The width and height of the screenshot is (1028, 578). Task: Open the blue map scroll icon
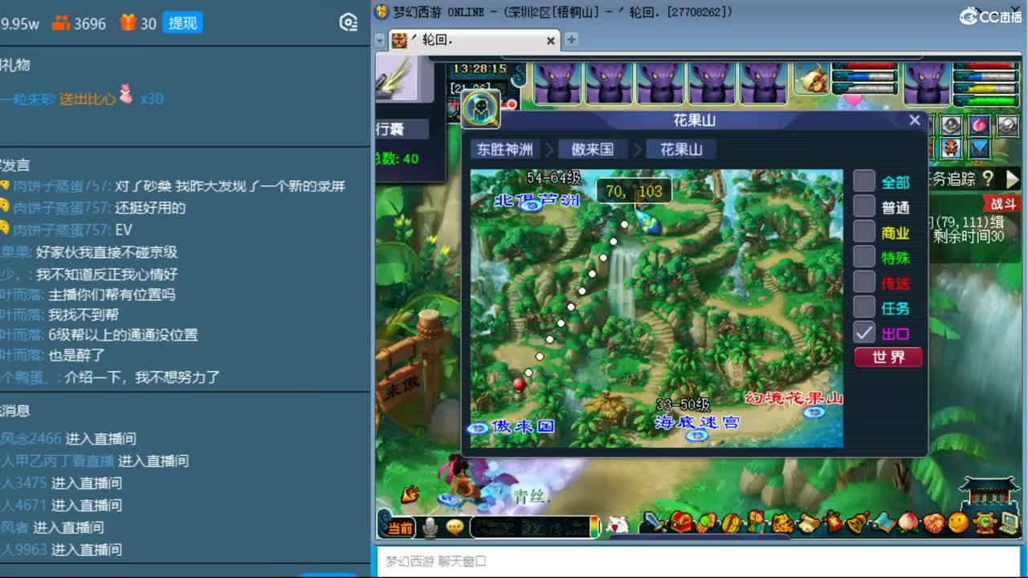point(882,523)
